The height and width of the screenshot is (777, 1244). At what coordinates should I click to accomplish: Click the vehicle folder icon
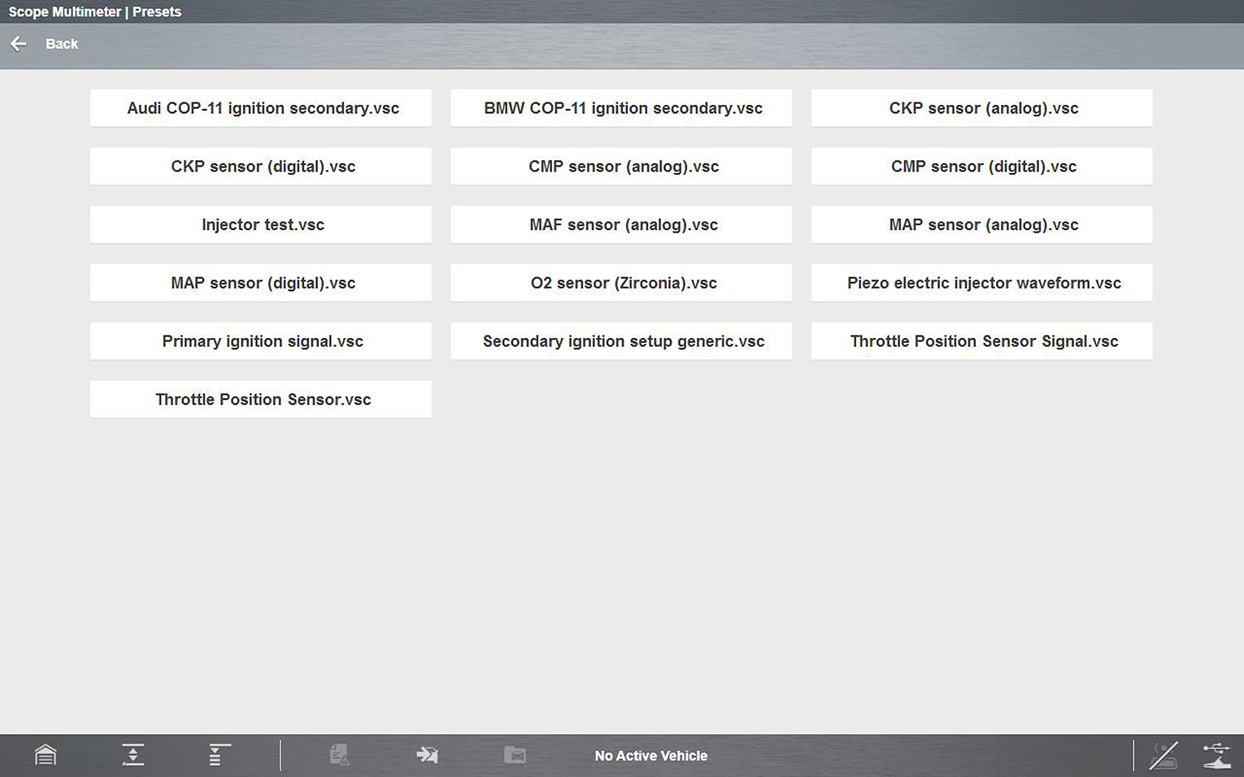click(x=515, y=755)
